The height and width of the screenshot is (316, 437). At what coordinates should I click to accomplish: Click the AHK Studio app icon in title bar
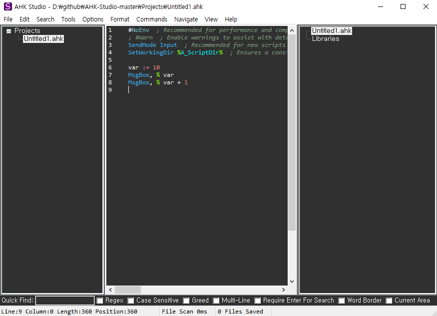tap(7, 6)
